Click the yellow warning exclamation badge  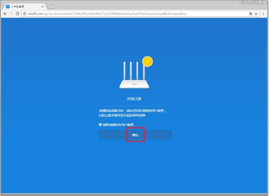(148, 62)
